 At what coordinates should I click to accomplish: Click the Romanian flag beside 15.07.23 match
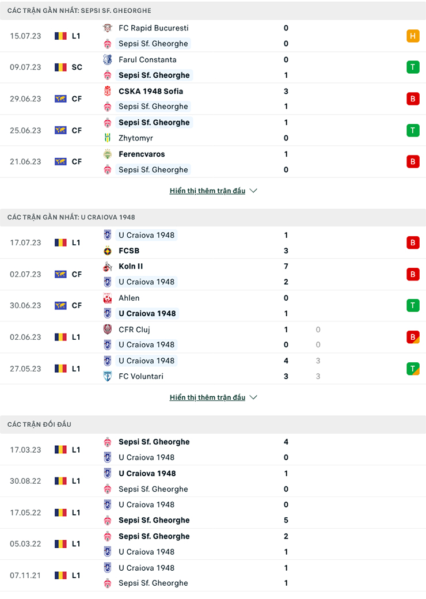click(x=60, y=36)
